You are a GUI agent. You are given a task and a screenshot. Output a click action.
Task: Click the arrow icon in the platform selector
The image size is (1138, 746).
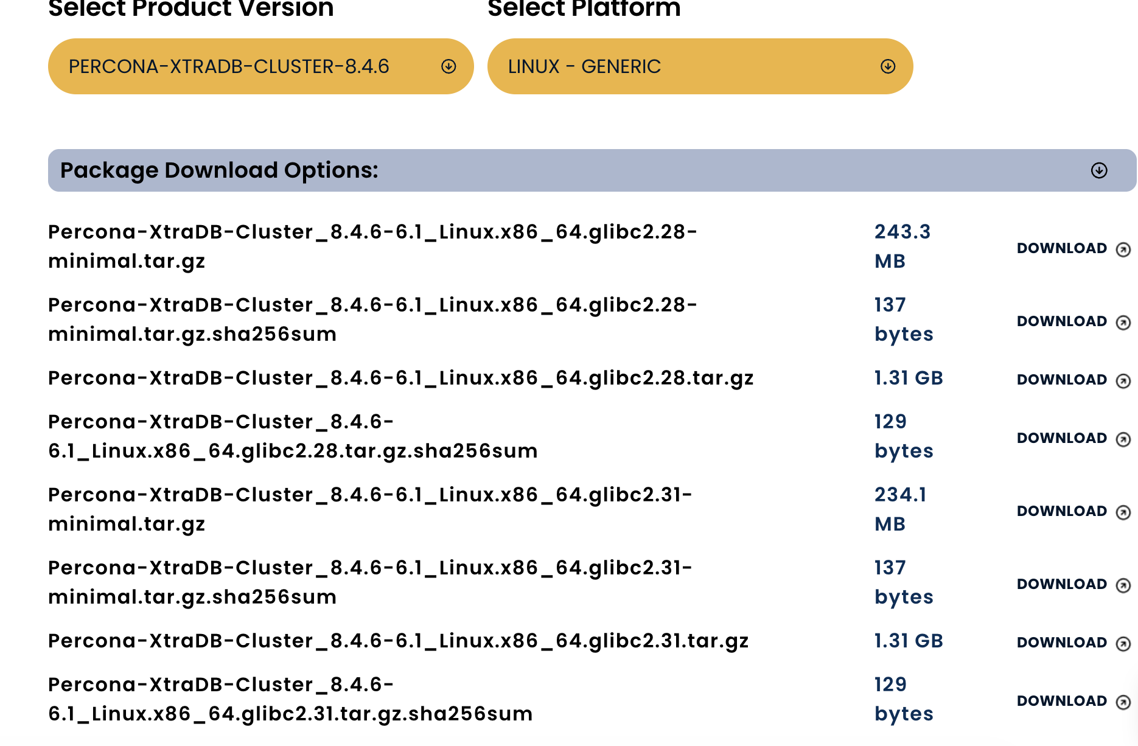[x=888, y=66]
